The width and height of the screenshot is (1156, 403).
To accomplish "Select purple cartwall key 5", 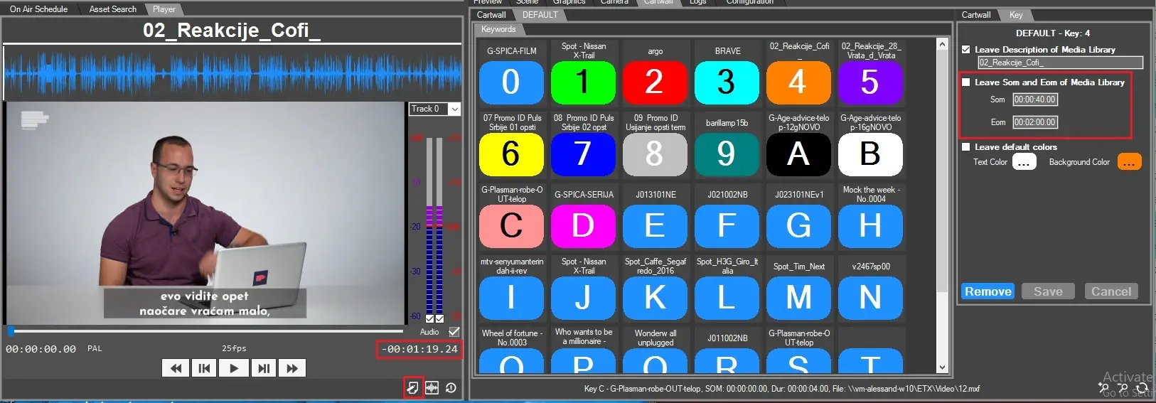I will (x=870, y=82).
